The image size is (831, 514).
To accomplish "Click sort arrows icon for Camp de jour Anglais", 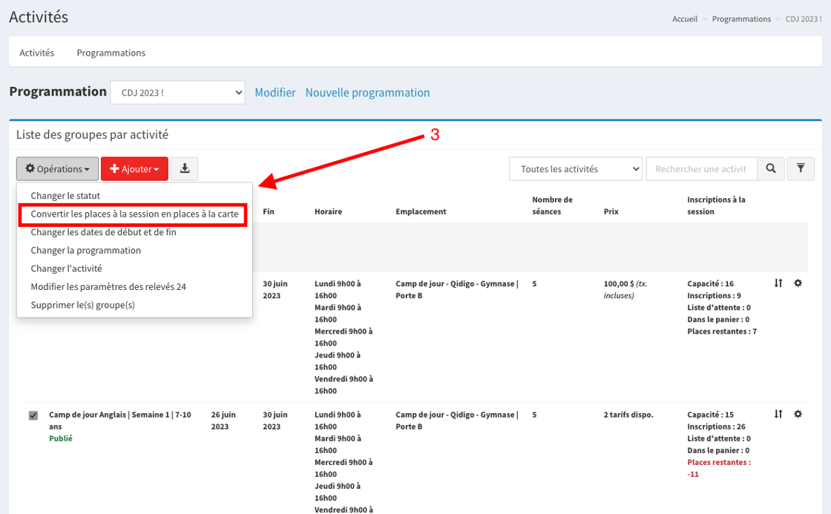I will tap(778, 415).
